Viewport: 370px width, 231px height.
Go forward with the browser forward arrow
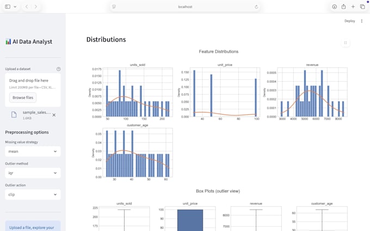[x=35, y=7]
